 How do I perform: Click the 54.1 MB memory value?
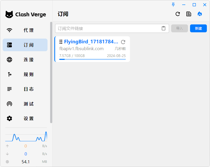point(25,162)
